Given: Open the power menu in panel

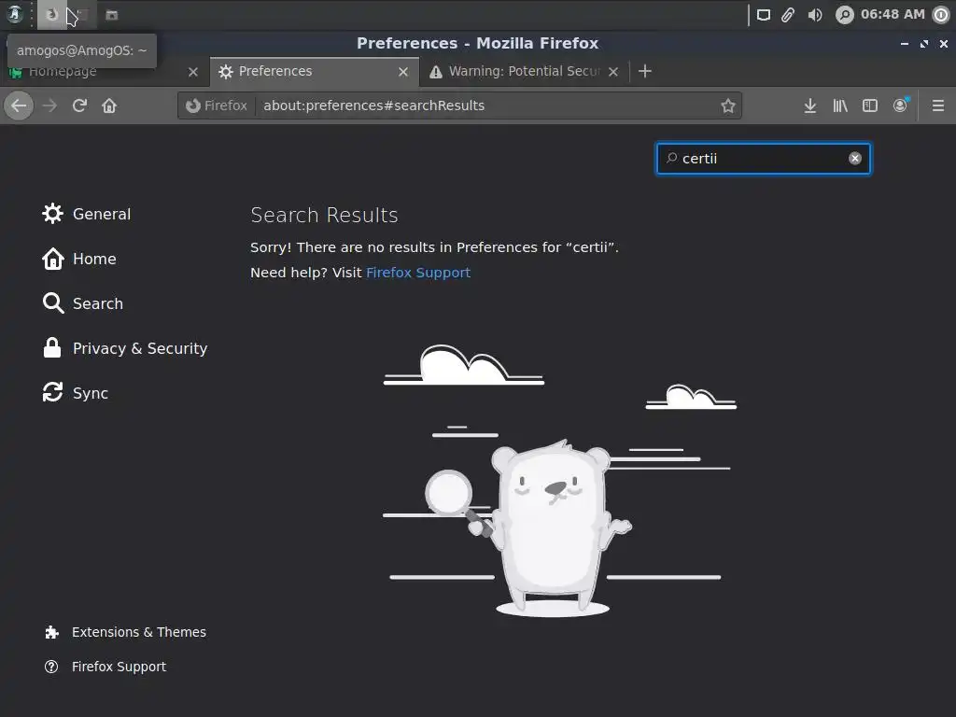Looking at the screenshot, I should click(x=941, y=15).
